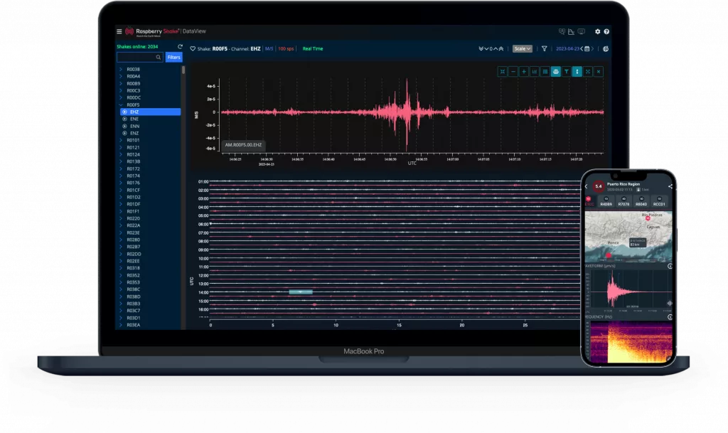This screenshot has height=433, width=728.
Task: Select the ENZ channel radio button
Action: (x=125, y=133)
